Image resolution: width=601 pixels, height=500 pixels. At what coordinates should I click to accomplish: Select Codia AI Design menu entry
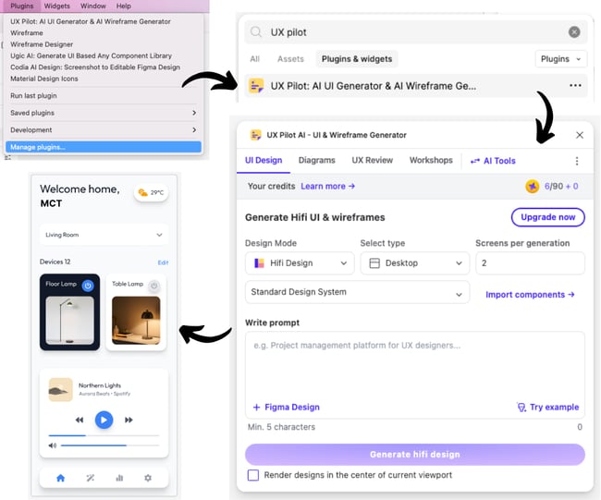click(95, 67)
